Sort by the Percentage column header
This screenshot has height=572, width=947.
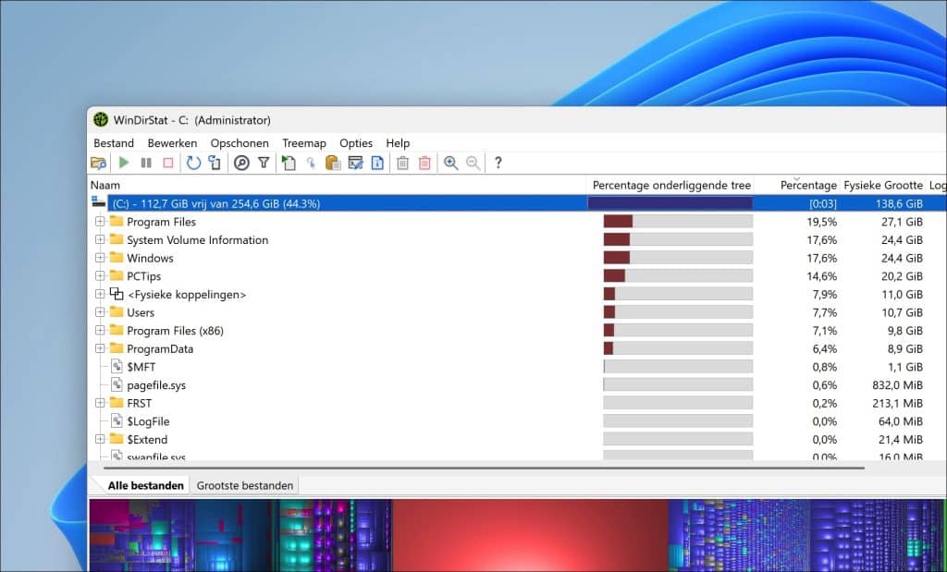[x=798, y=185]
